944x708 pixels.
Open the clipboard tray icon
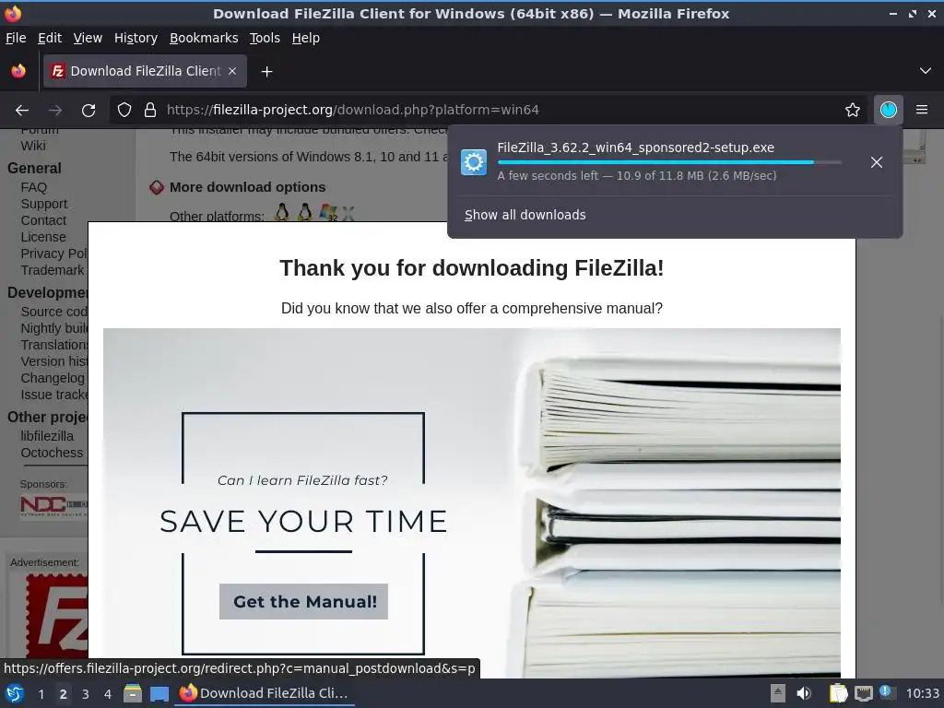(x=838, y=693)
